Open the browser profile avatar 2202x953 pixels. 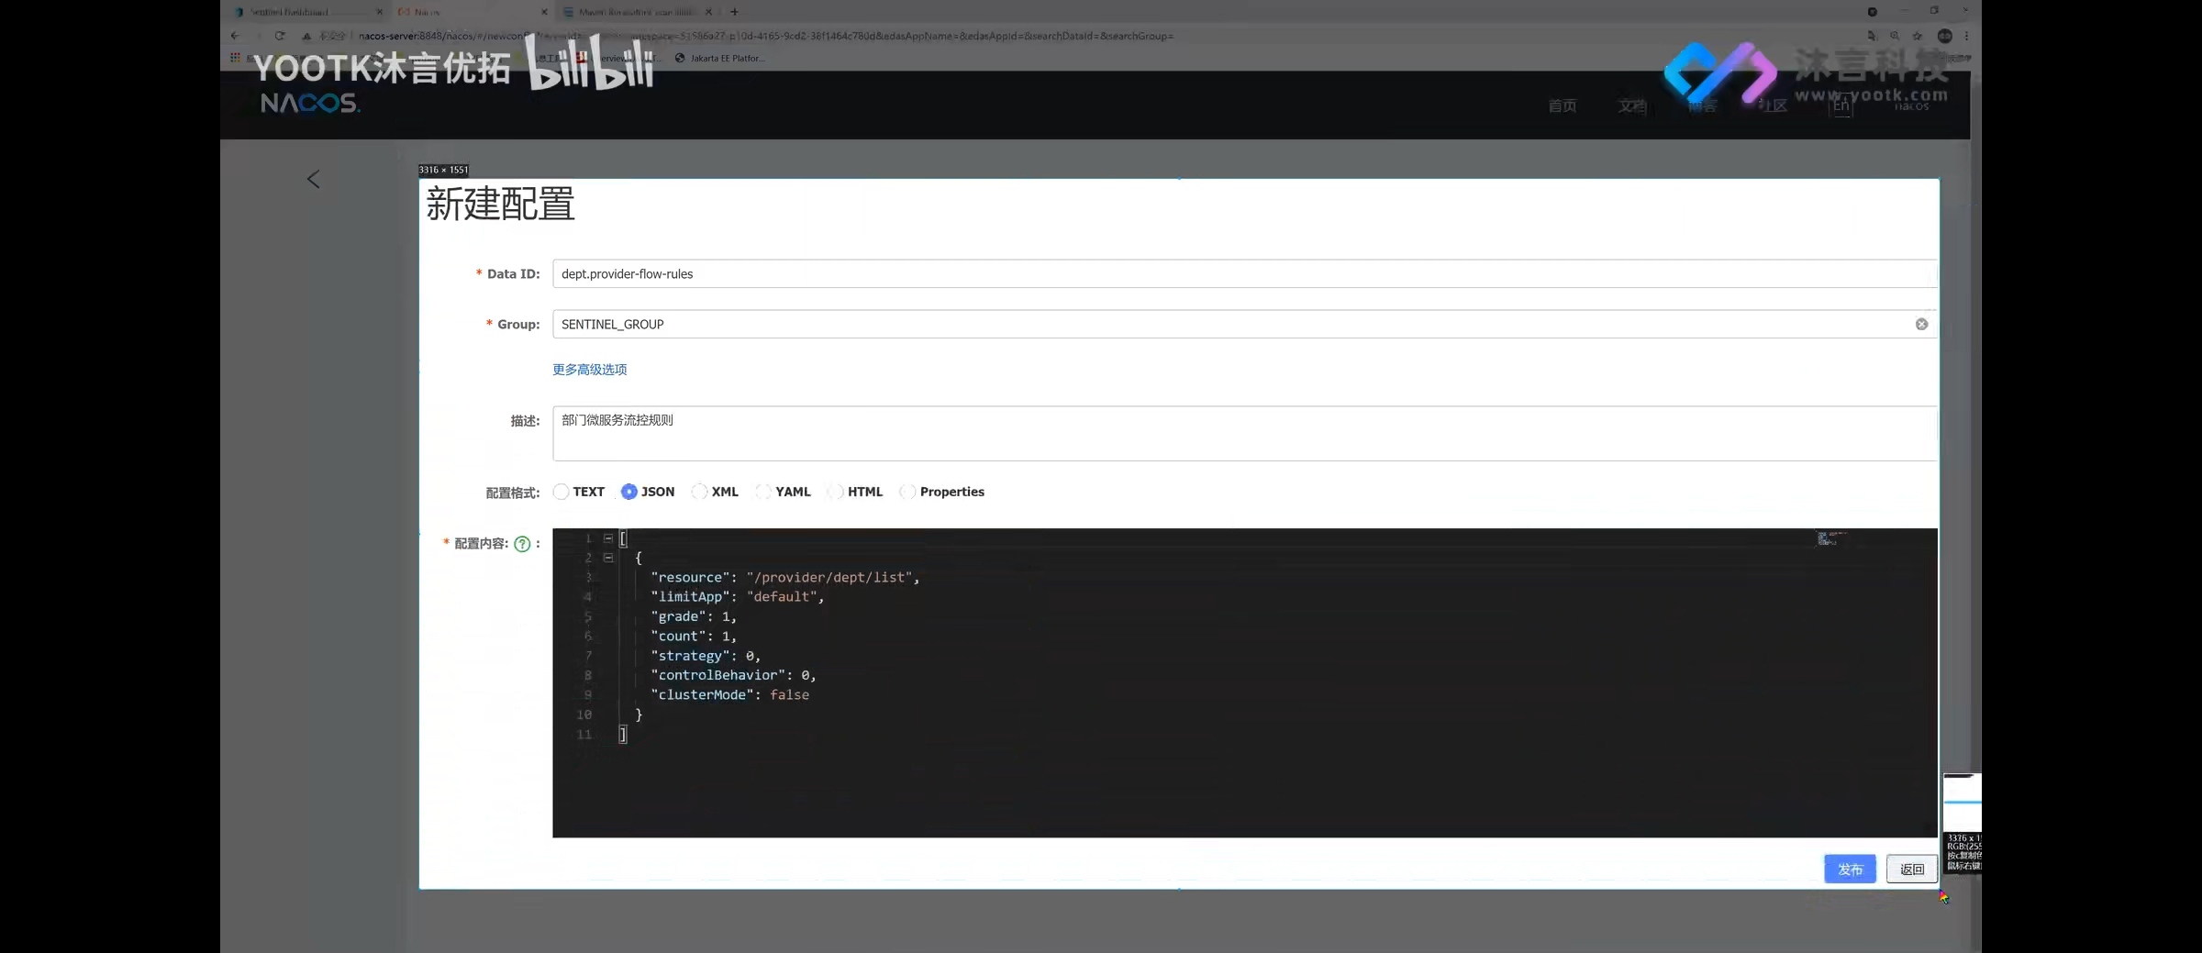[1944, 36]
